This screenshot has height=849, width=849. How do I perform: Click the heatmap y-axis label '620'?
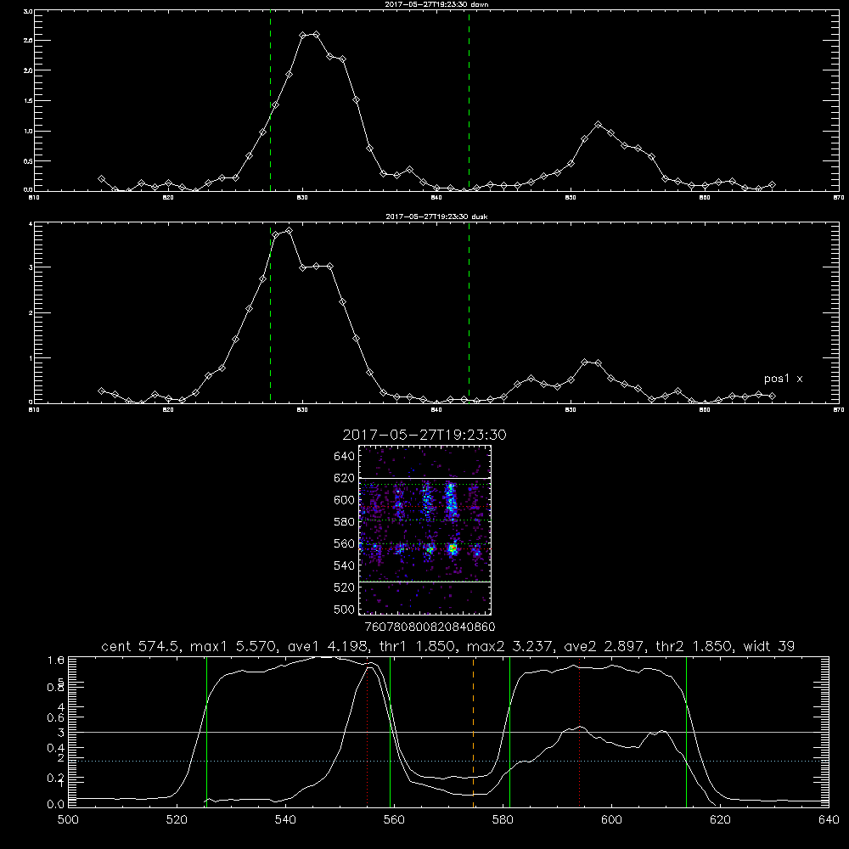point(345,478)
